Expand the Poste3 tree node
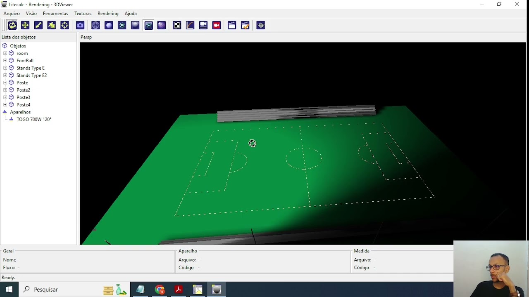529x297 pixels. [5, 97]
